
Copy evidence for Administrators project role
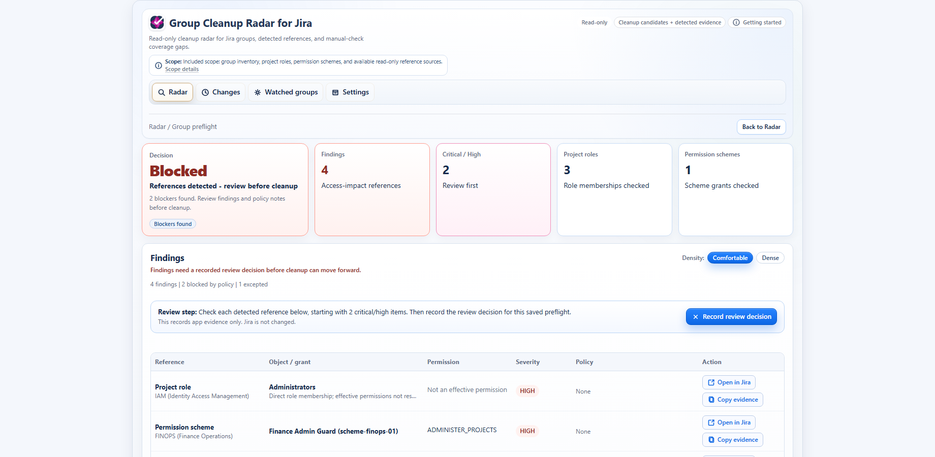tap(733, 400)
